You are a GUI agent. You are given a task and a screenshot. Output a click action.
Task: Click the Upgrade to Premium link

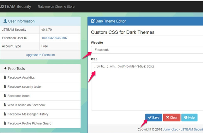(40, 55)
